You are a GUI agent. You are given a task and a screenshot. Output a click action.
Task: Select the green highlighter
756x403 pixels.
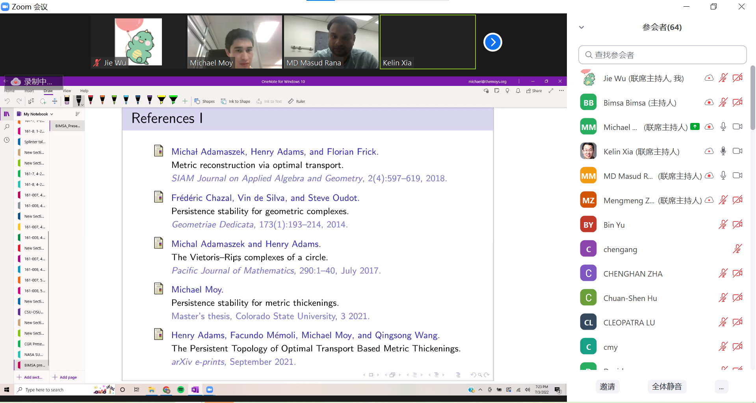click(x=173, y=100)
